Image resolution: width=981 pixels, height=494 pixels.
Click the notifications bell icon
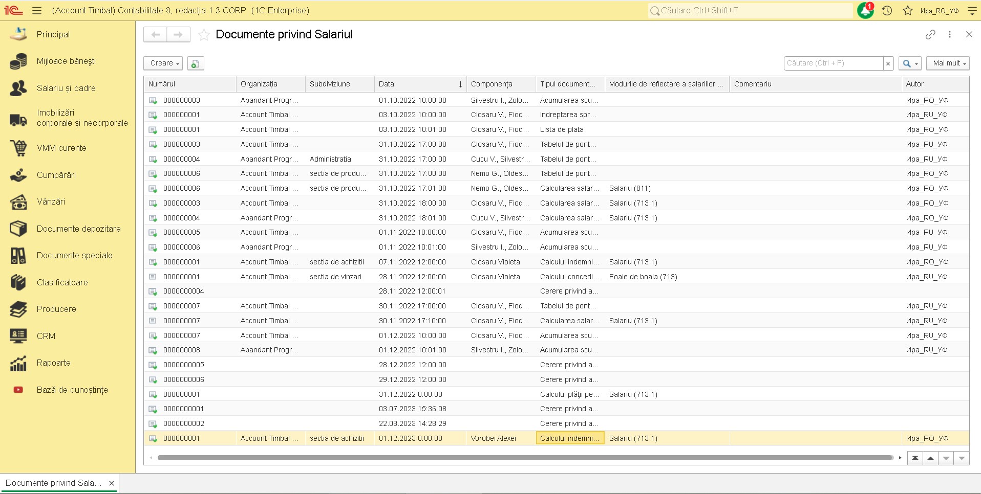click(x=865, y=11)
